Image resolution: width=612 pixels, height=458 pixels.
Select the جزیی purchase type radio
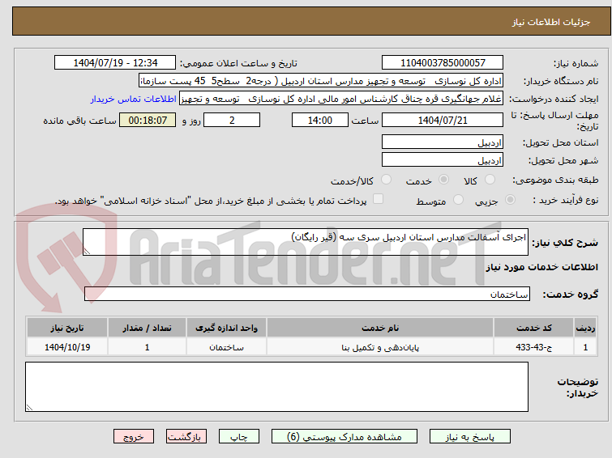pos(510,200)
